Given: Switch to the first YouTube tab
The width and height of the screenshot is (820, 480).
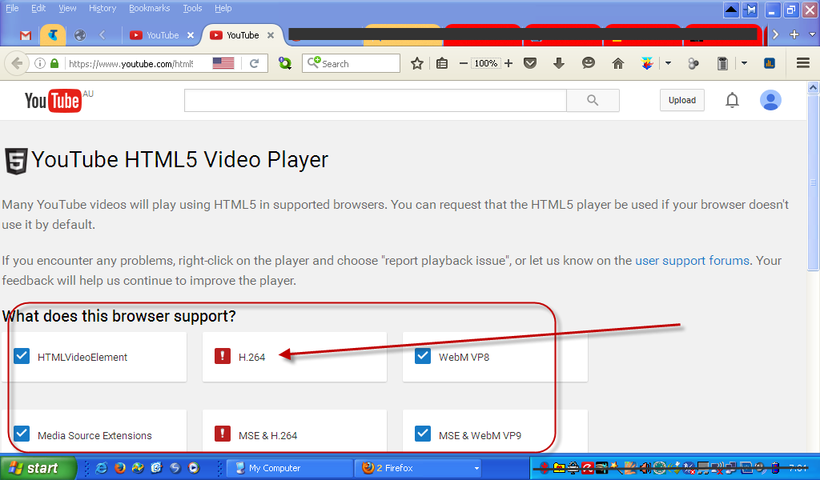Looking at the screenshot, I should (156, 35).
